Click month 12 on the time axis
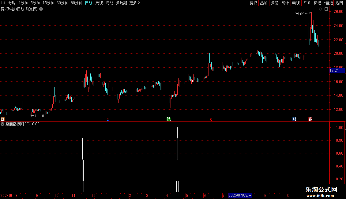The height and width of the screenshot is (199, 346). 93,195
